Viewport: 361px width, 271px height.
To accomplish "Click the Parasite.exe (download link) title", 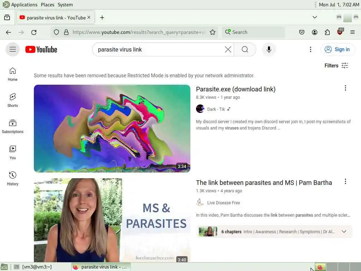I will click(x=235, y=89).
